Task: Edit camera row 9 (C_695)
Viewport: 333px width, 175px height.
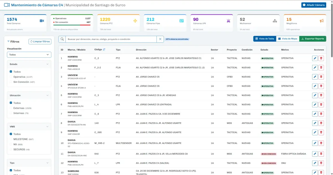Action: pos(315,132)
